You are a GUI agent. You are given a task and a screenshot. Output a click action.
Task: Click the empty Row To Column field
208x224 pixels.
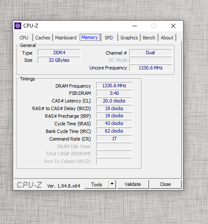coord(114,161)
